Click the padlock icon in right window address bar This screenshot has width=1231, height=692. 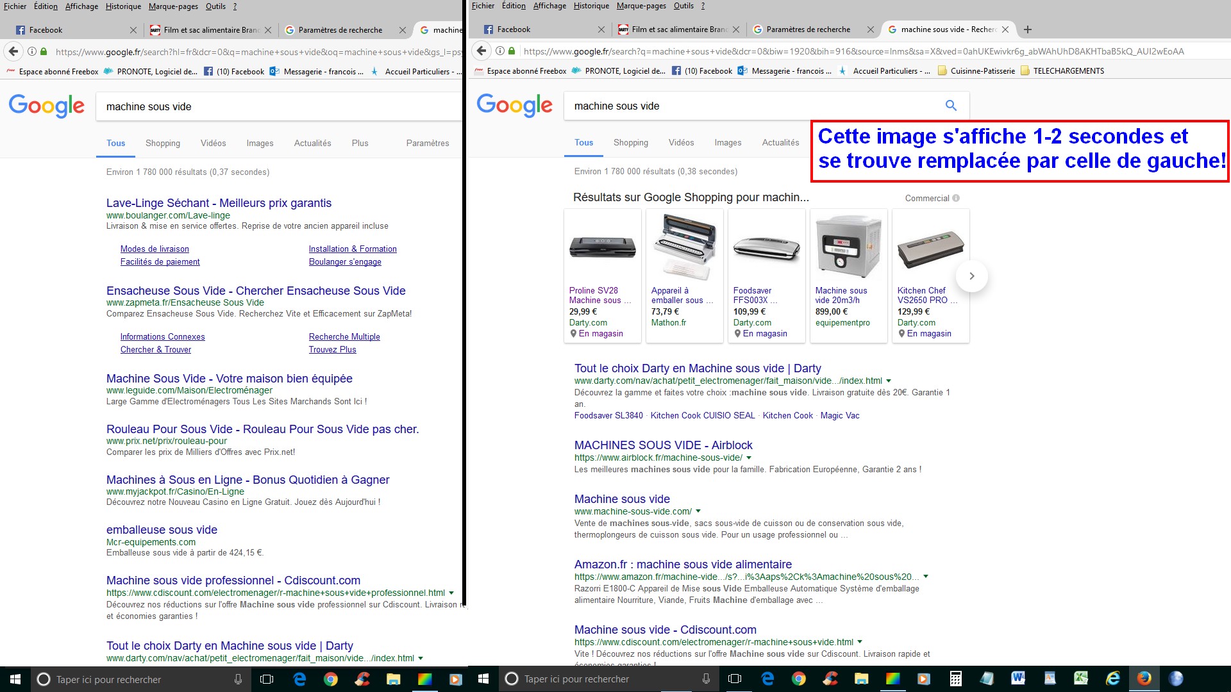(x=512, y=51)
